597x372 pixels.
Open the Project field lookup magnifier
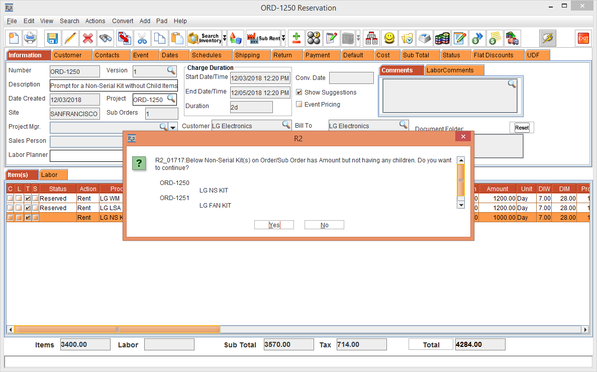171,99
